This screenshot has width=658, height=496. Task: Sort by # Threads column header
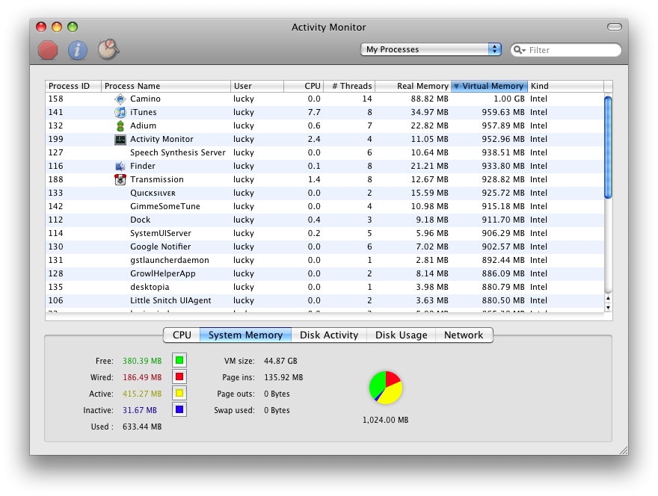(349, 86)
